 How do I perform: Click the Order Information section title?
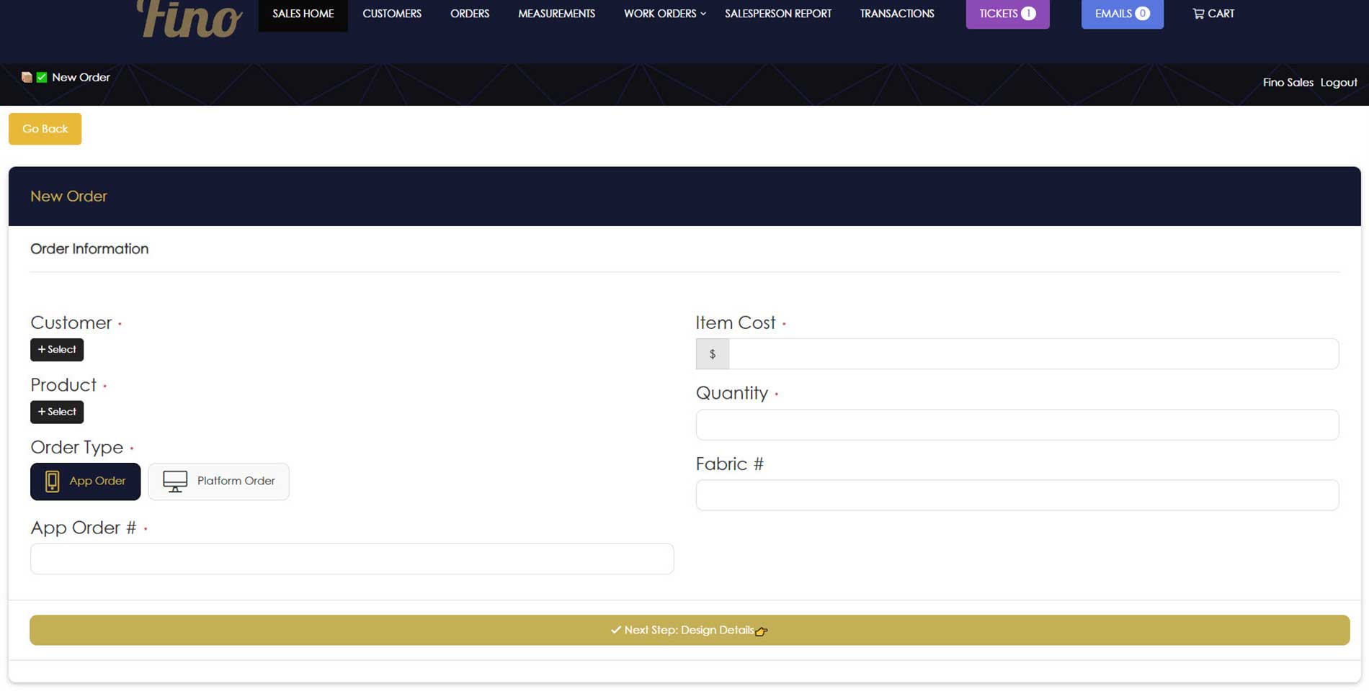point(89,248)
